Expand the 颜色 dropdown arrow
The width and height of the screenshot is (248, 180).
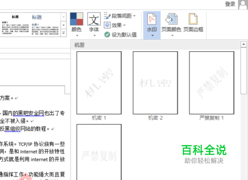click(x=77, y=35)
